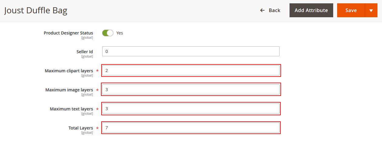
Task: Open the Save options dropdown arrow
Action: click(x=371, y=10)
